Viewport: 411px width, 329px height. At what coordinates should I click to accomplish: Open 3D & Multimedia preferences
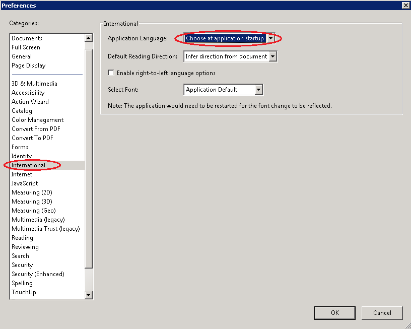34,84
